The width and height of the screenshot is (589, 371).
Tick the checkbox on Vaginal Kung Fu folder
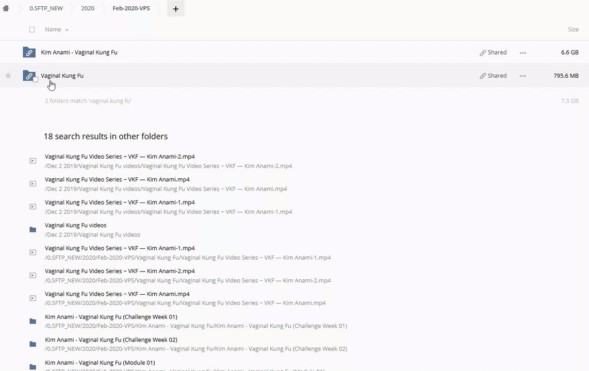36,79
